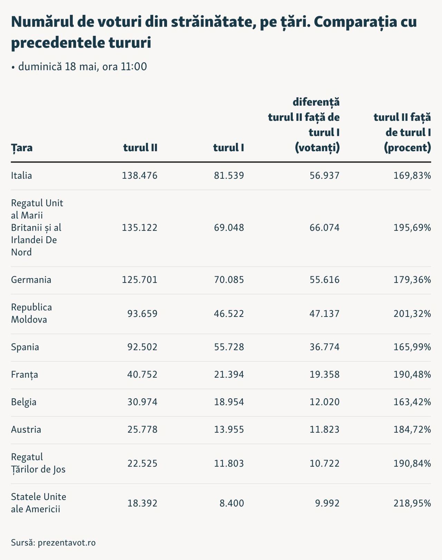Click the 'turul II față de turul I (procent)' header
Screen dimensions: 442x560
pyautogui.click(x=402, y=132)
